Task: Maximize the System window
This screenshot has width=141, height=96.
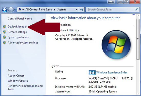Action: (x=127, y=2)
